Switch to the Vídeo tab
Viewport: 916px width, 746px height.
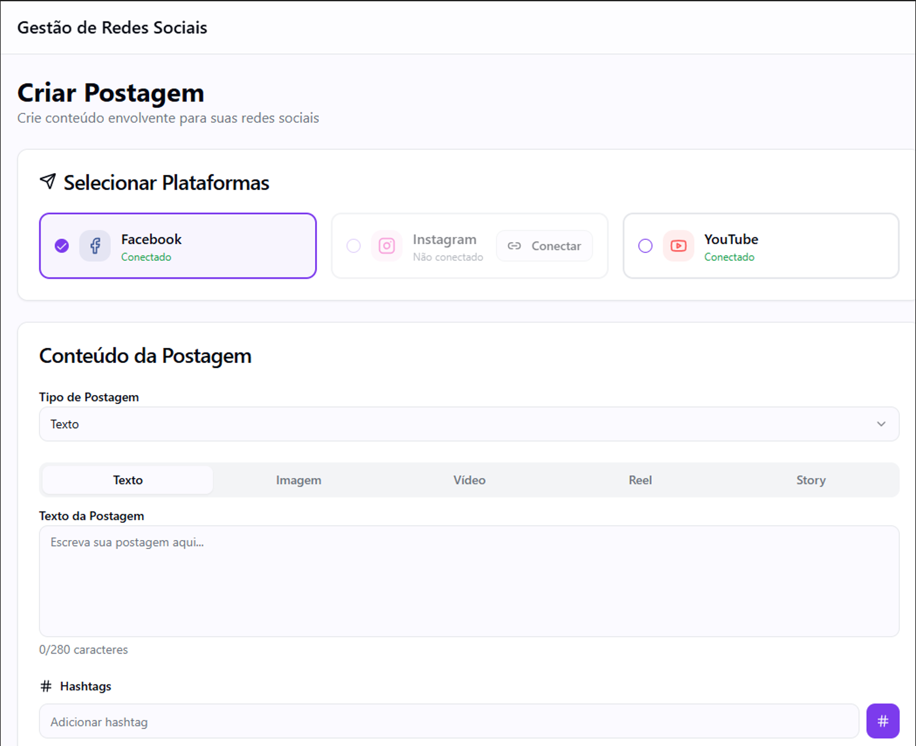469,480
